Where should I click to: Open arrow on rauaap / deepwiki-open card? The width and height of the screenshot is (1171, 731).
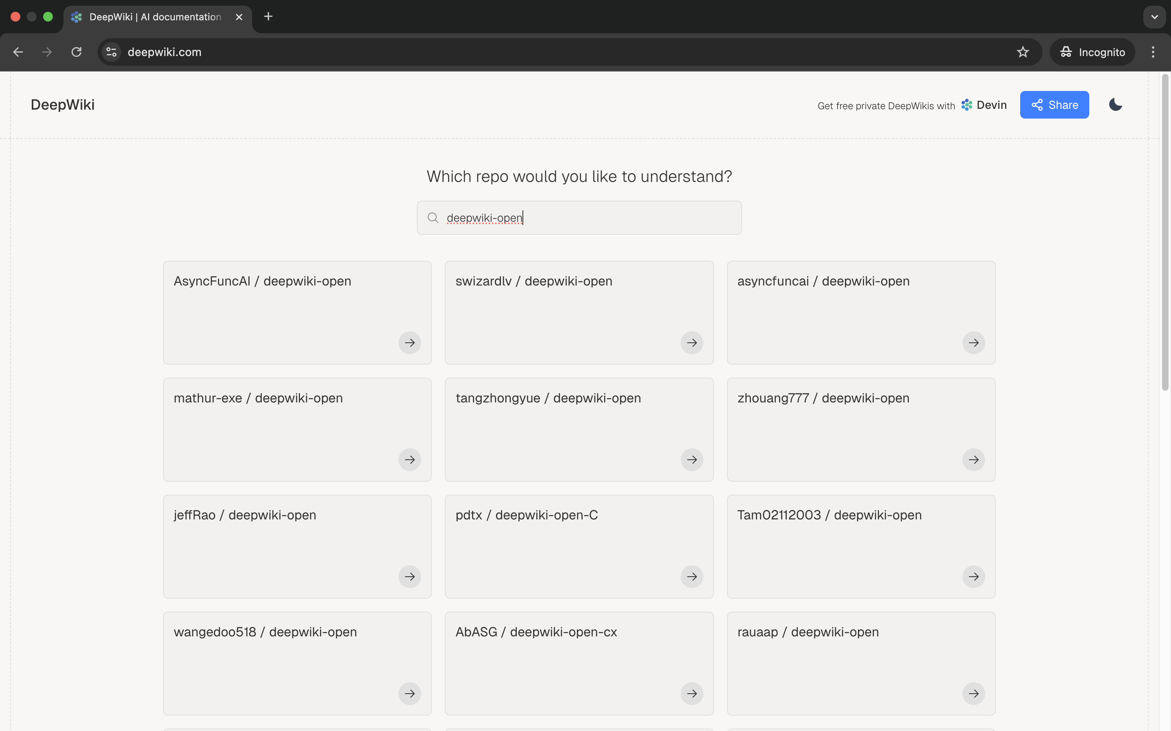(973, 693)
